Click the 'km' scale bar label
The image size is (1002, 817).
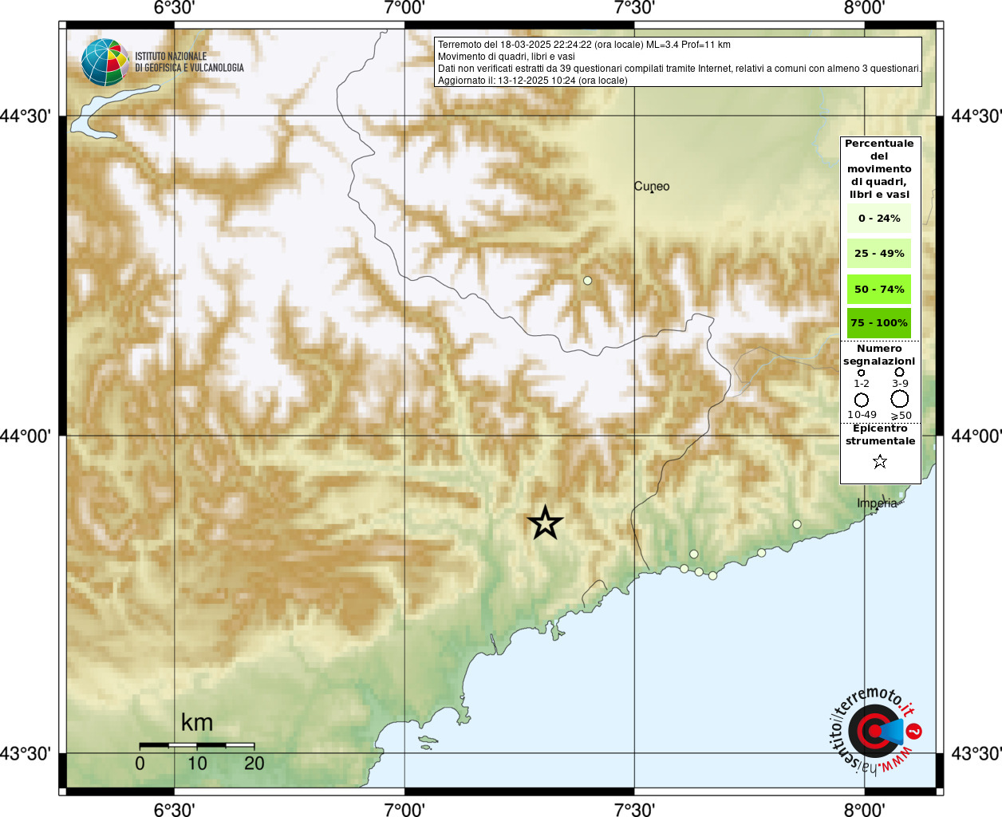click(197, 723)
